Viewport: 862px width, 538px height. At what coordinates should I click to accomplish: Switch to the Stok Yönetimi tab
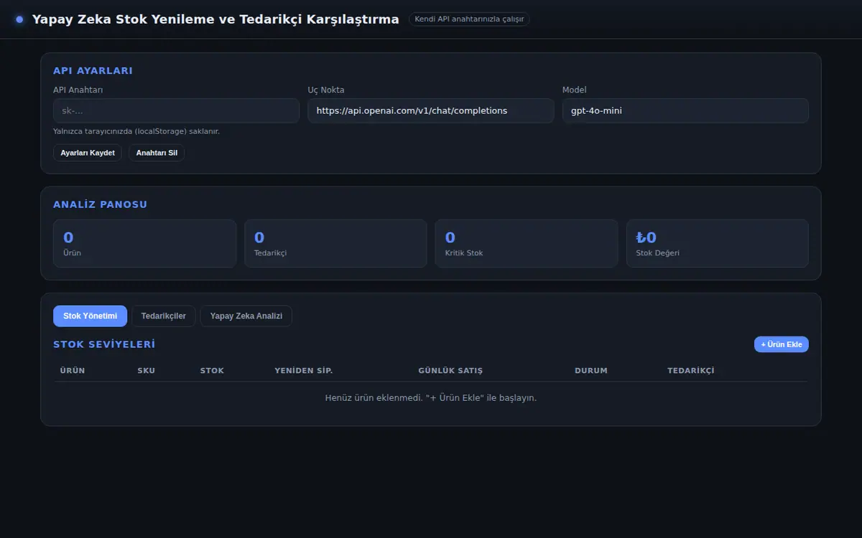coord(90,316)
